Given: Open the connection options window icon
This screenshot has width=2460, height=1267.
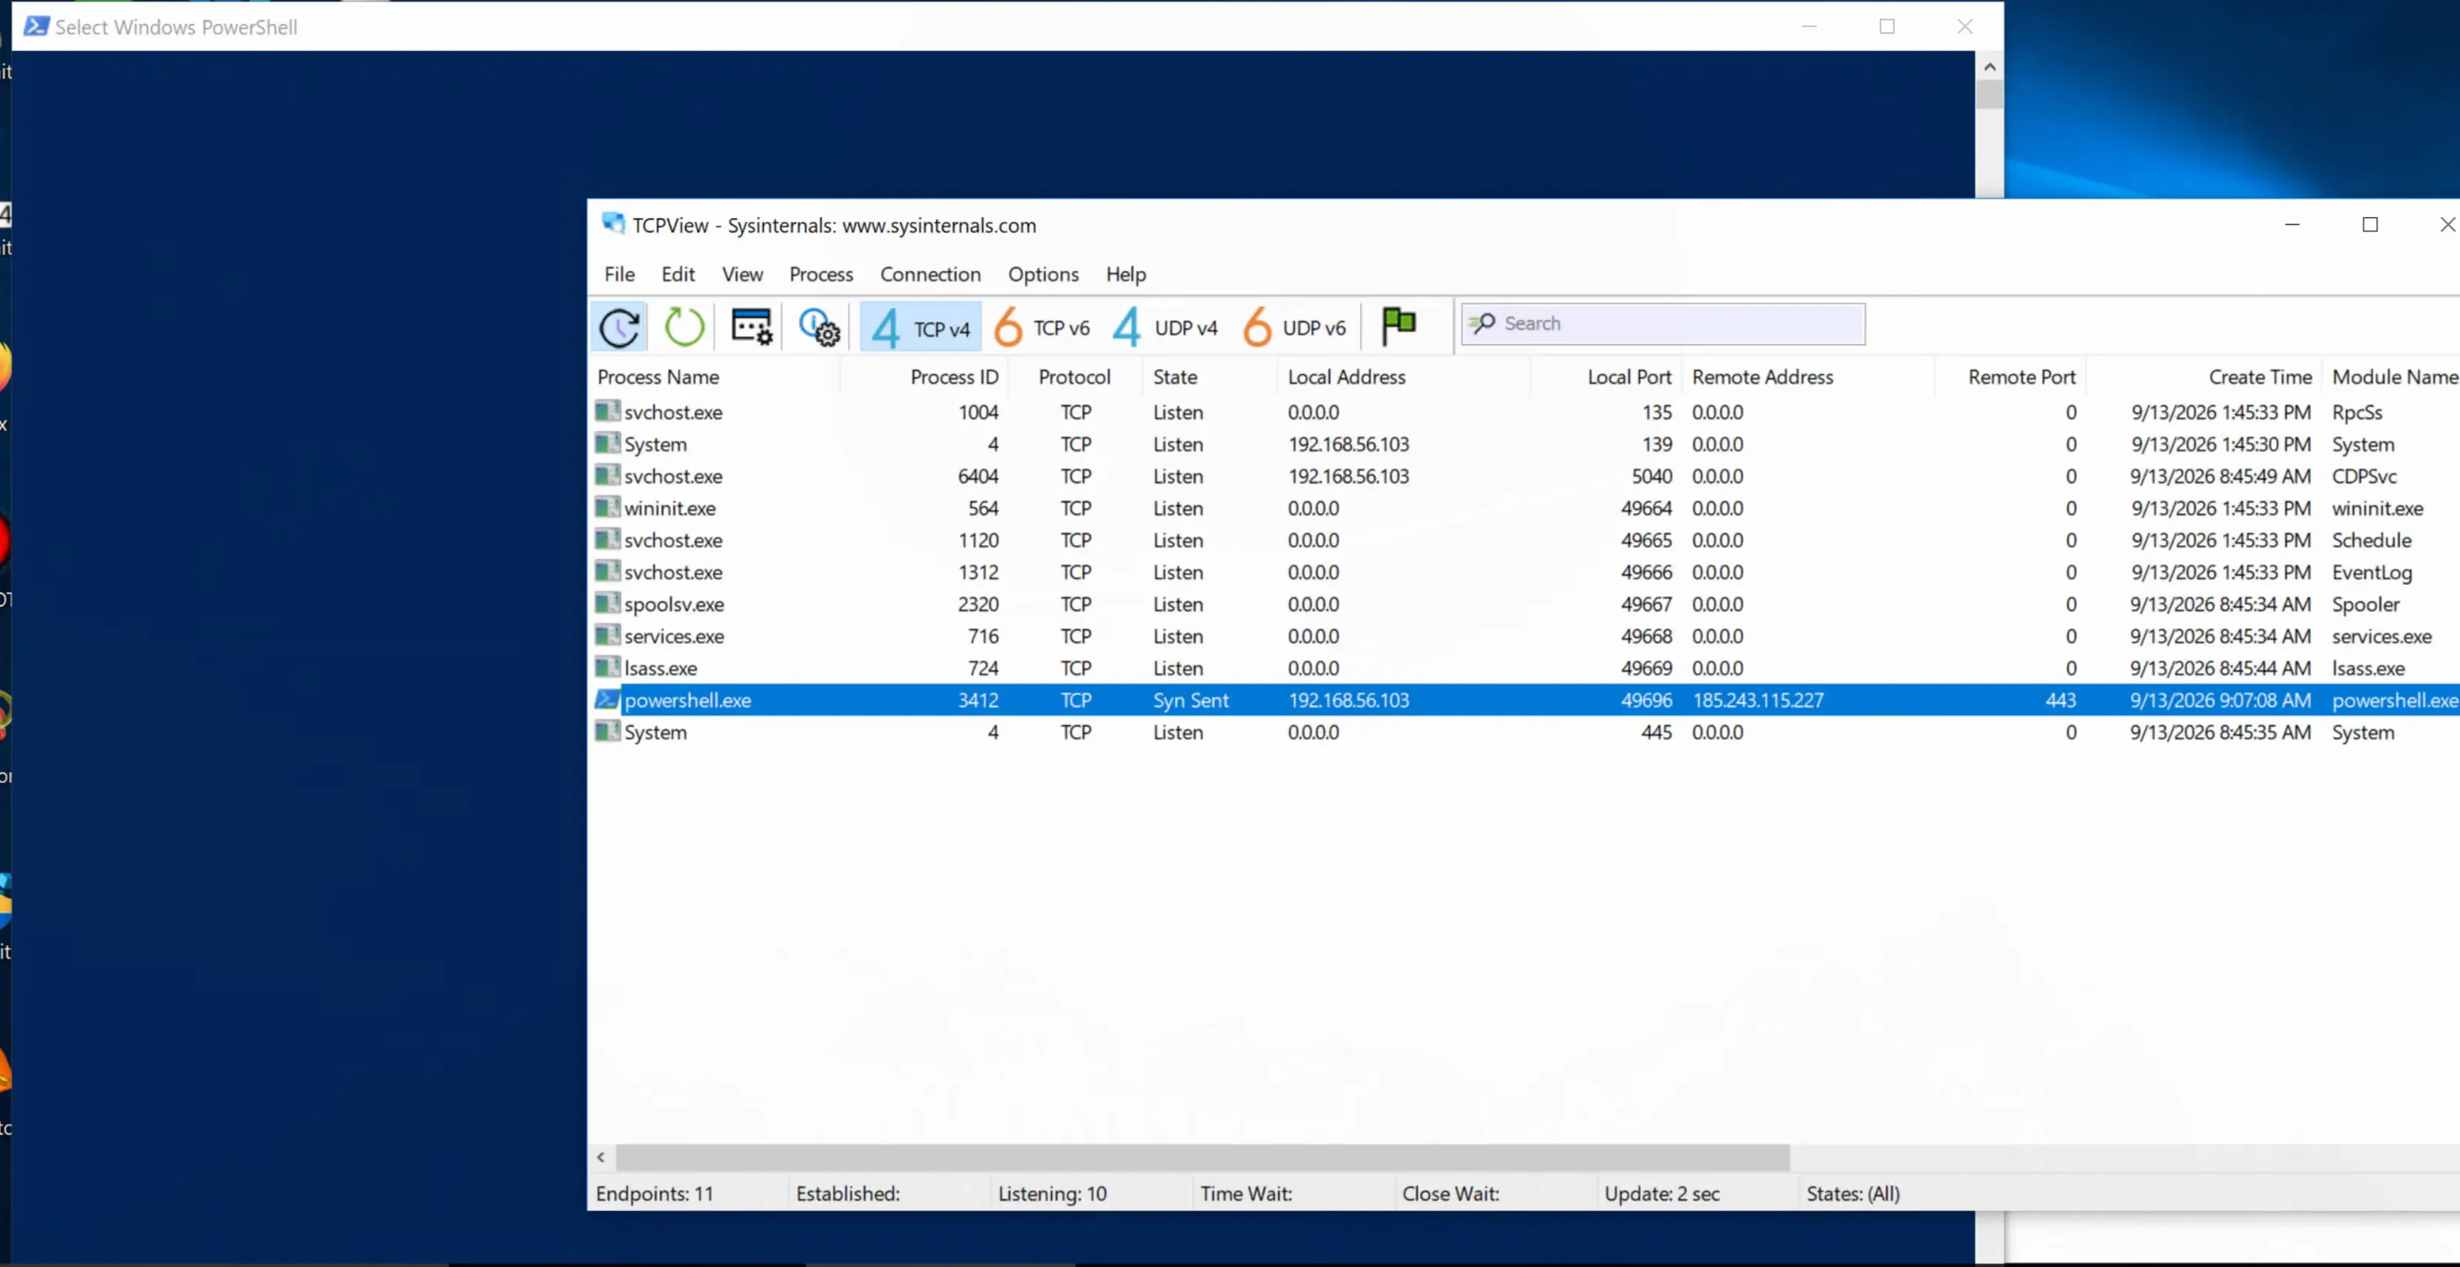Looking at the screenshot, I should tap(751, 326).
